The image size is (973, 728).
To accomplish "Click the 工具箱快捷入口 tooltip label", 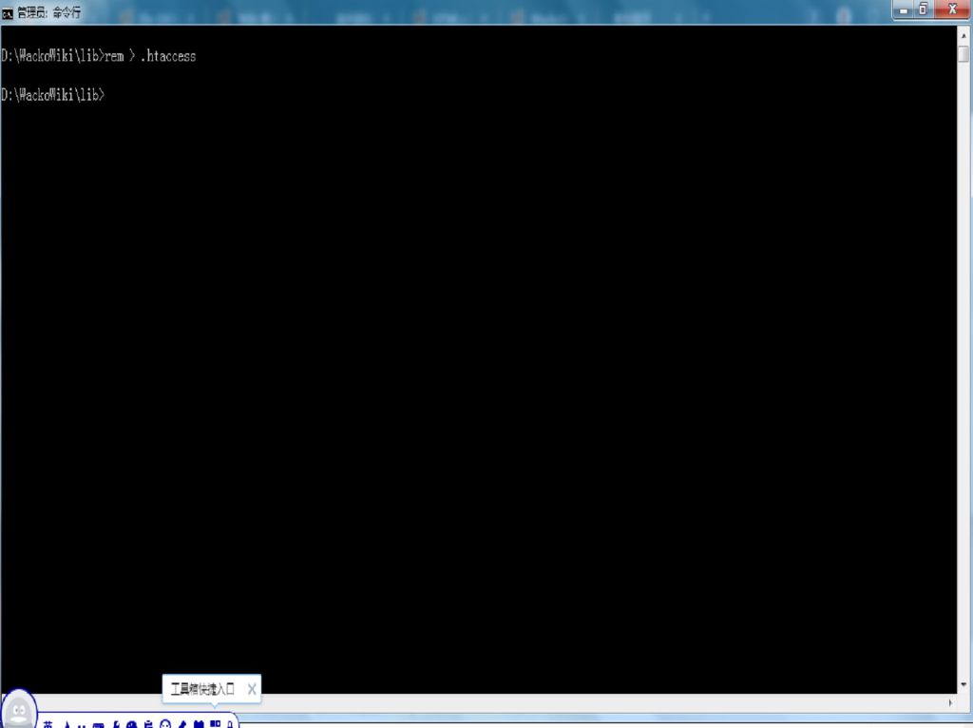I will point(202,689).
